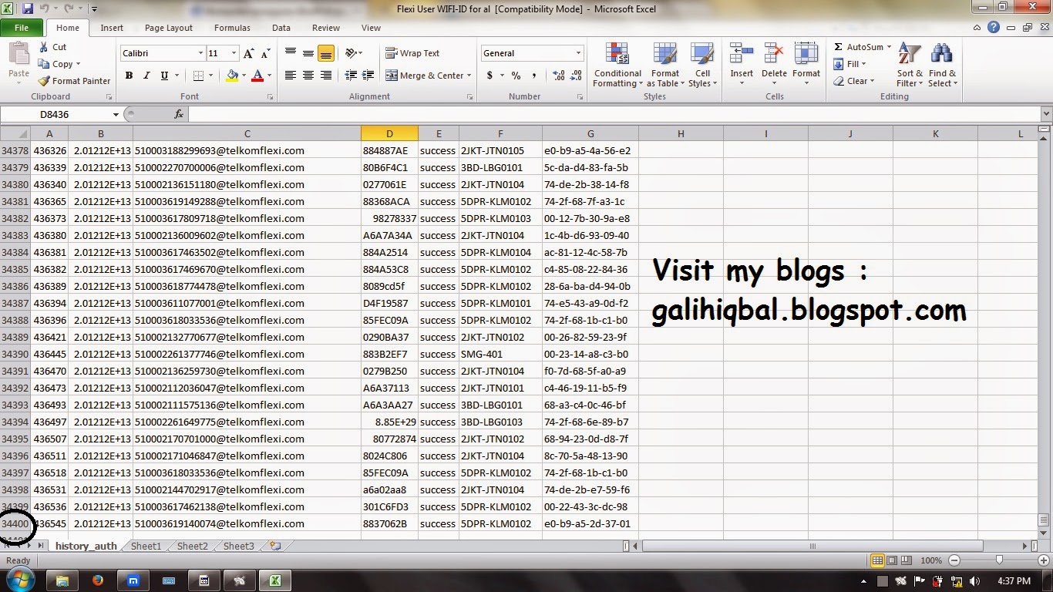
Task: Click the AutoSum button
Action: point(858,47)
